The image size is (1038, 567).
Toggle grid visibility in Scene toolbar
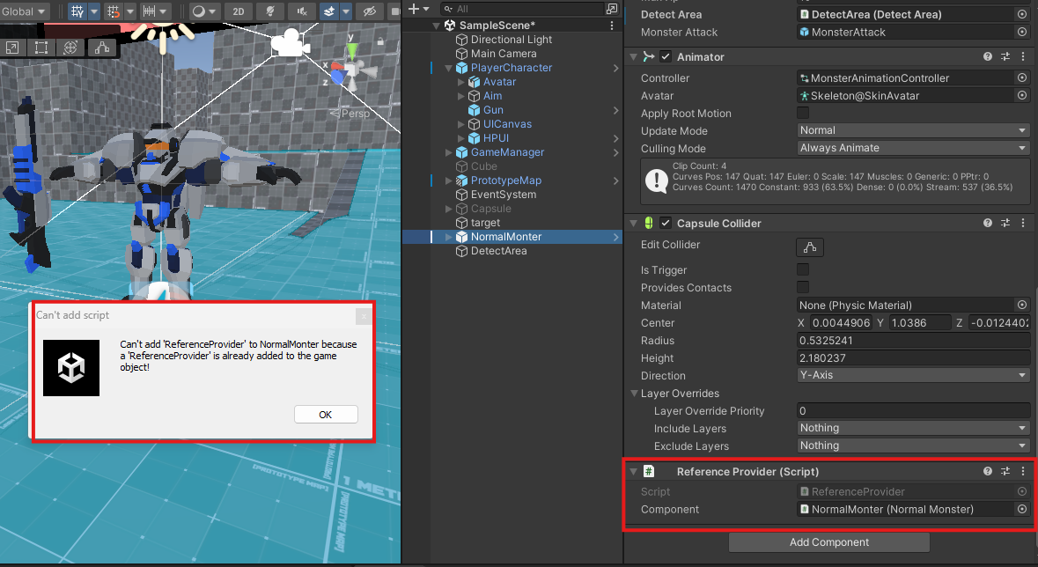coord(77,11)
